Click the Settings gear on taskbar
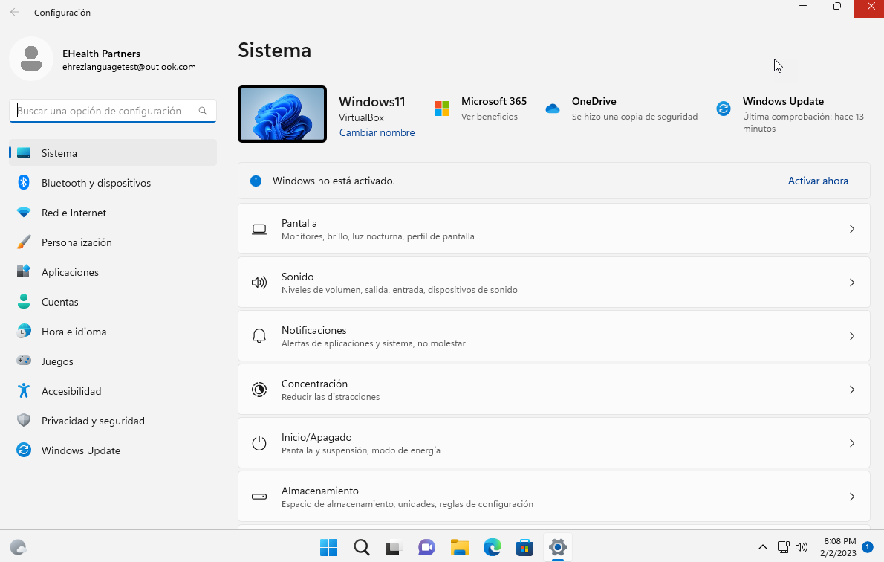Viewport: 884px width, 562px height. click(558, 547)
